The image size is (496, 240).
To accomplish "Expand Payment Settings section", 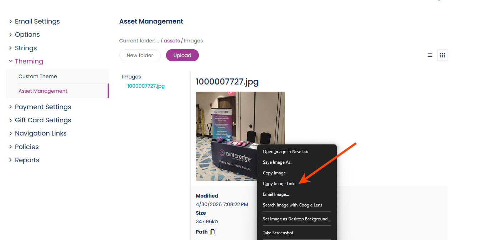I will click(x=40, y=107).
